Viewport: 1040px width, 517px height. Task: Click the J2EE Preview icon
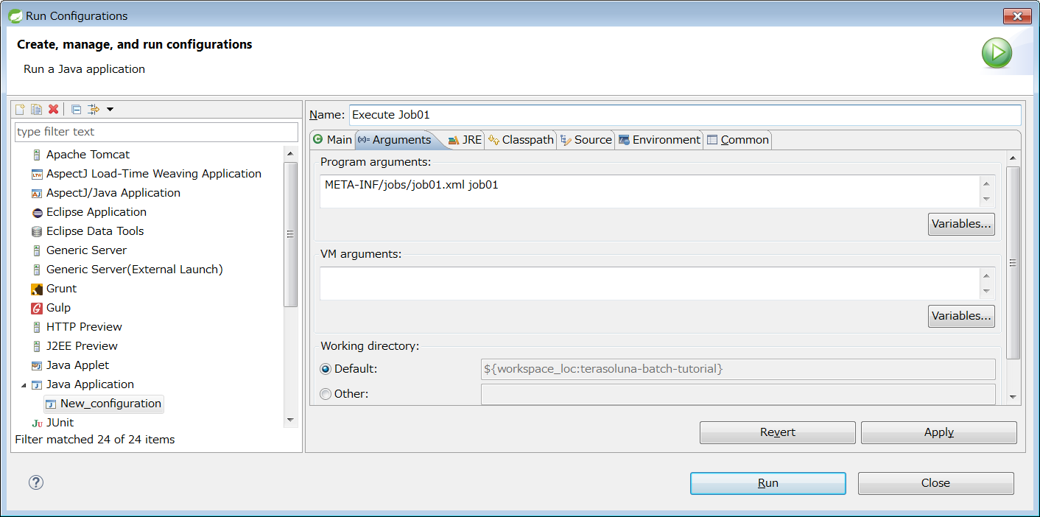click(x=37, y=346)
